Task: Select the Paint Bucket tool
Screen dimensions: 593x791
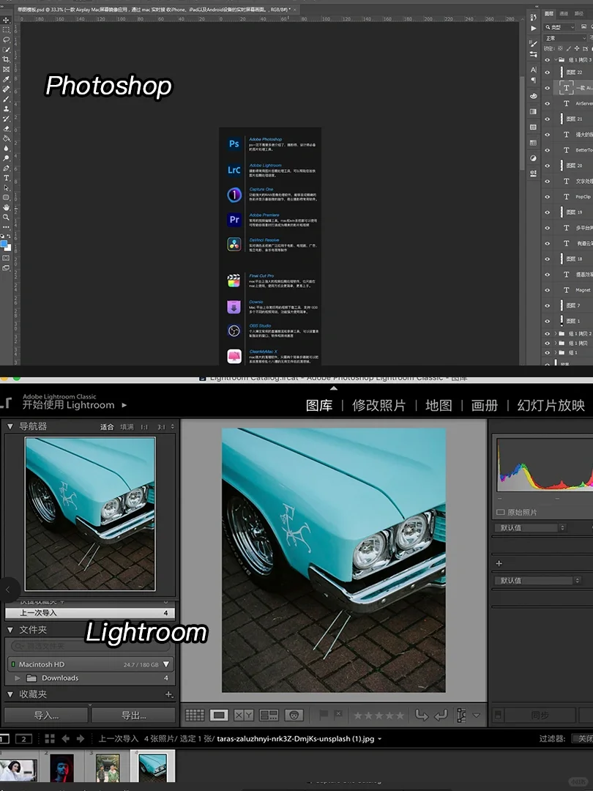Action: point(6,138)
